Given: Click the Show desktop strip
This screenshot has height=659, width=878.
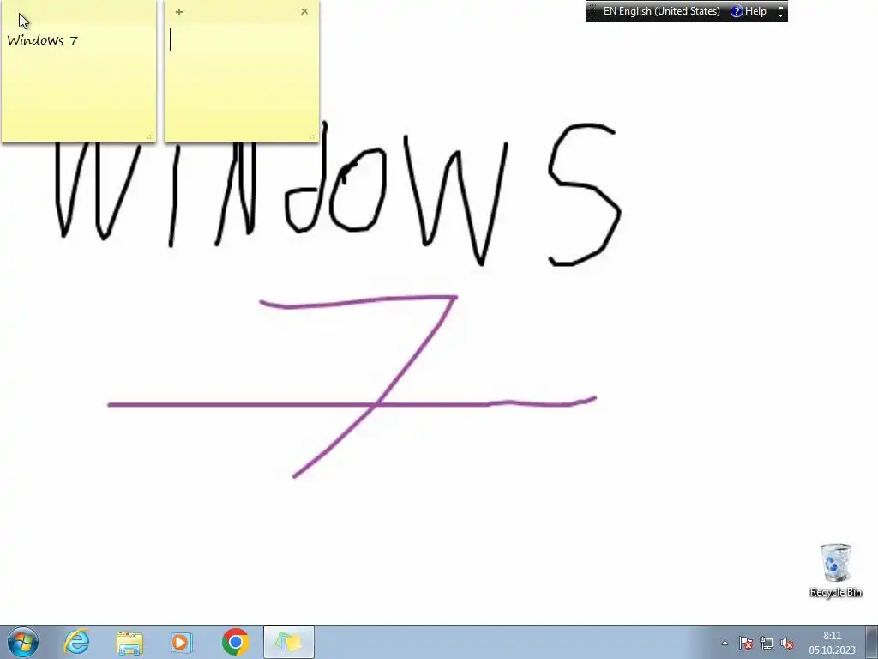Looking at the screenshot, I should pos(872,642).
